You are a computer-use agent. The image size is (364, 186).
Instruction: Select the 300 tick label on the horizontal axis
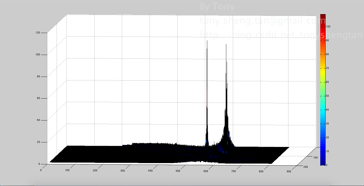[123, 171]
